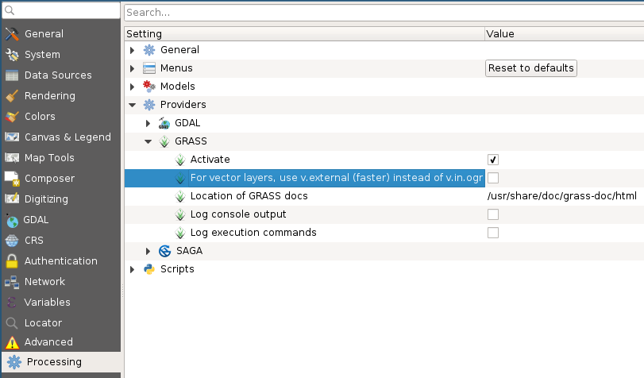Click the GRASS provider icon
Image resolution: width=644 pixels, height=378 pixels.
[x=164, y=141]
